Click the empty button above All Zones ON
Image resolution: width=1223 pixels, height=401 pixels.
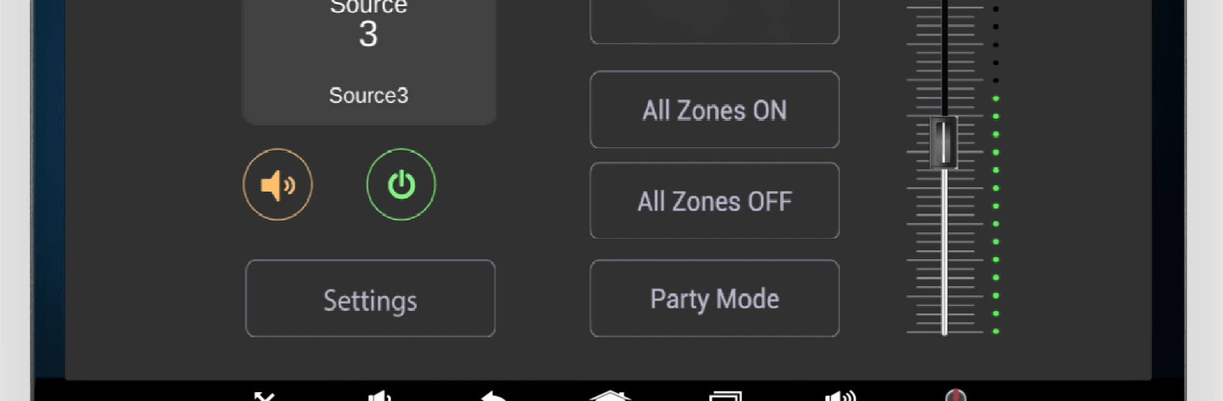(715, 22)
